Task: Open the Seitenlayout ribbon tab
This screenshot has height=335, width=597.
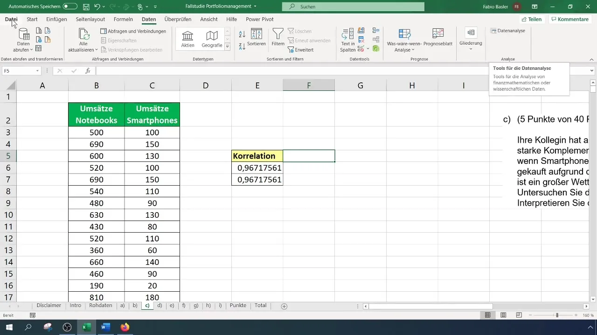Action: (90, 19)
